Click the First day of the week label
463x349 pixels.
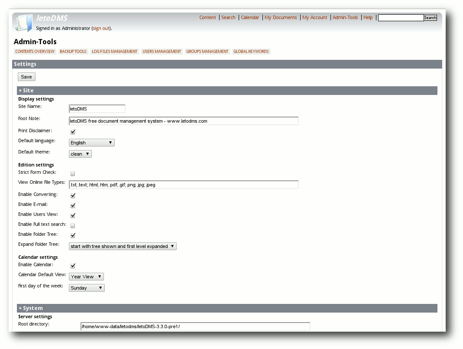[x=41, y=286]
